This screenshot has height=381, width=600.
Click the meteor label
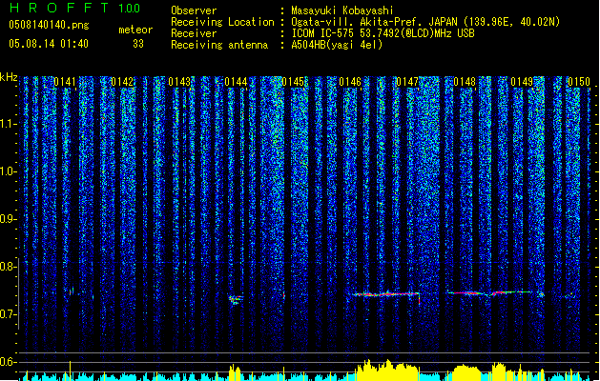pos(135,30)
